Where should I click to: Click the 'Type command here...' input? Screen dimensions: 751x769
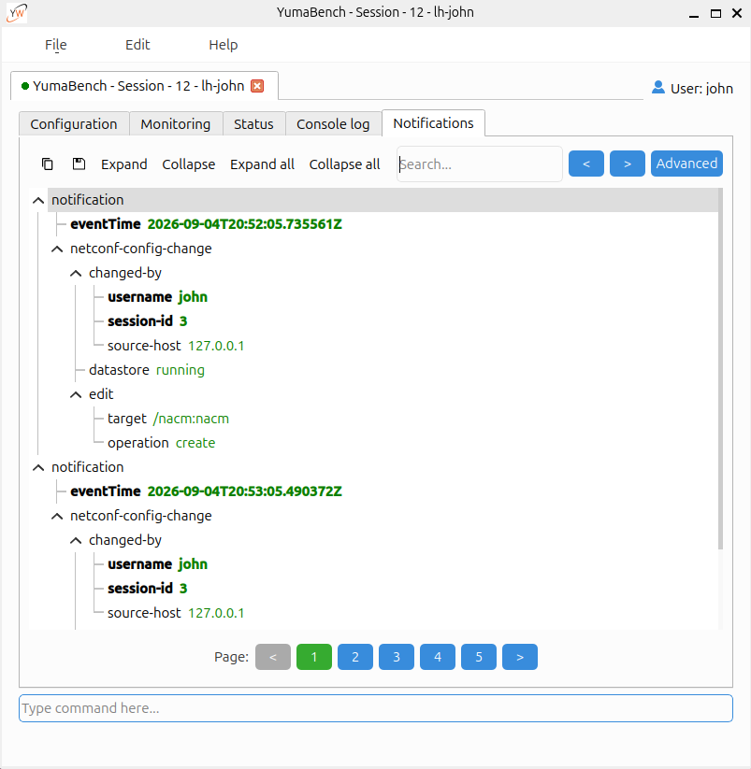376,708
